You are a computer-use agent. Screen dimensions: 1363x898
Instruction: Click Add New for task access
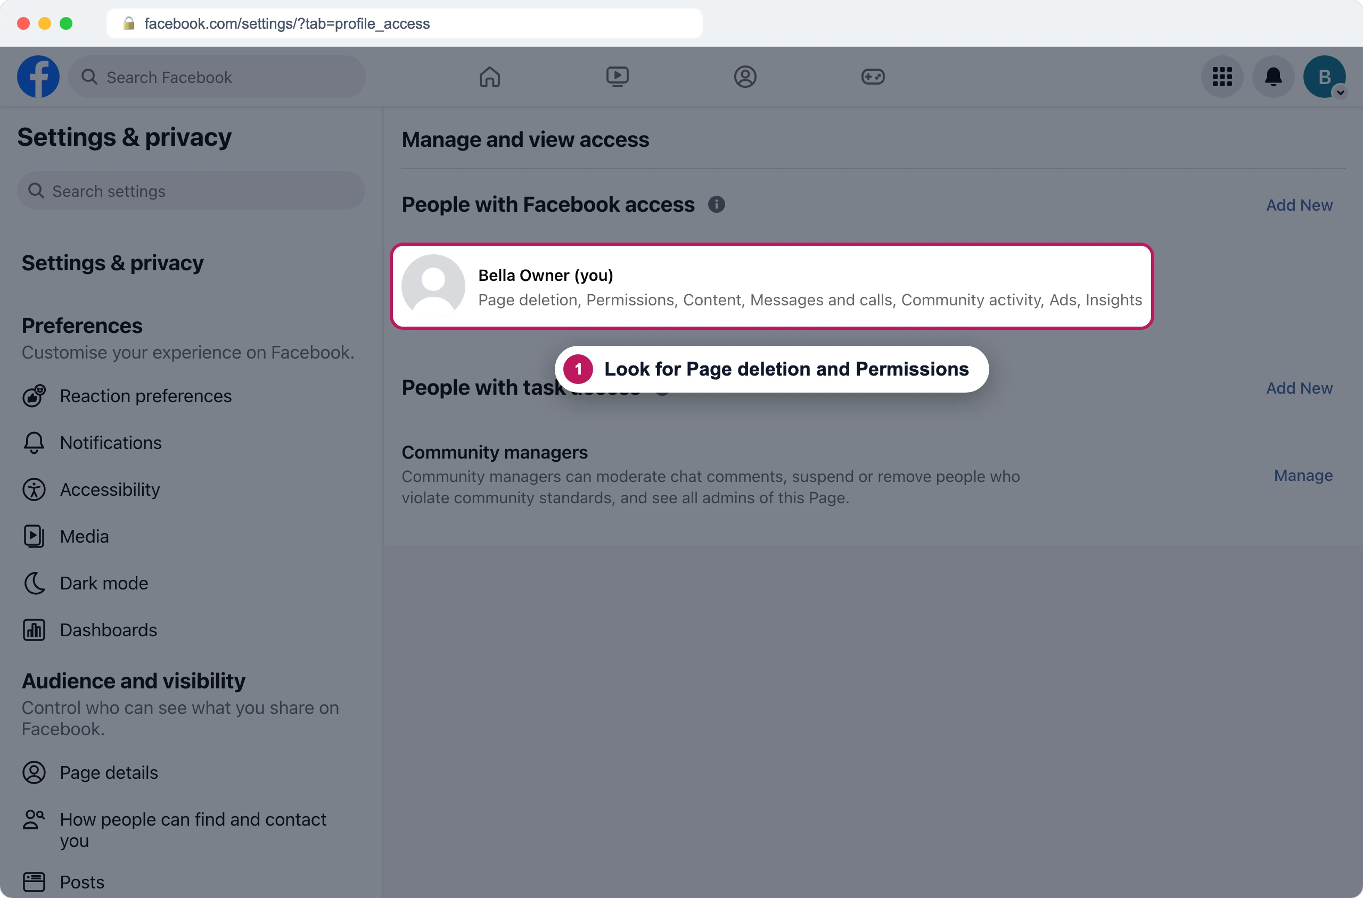[1299, 388]
